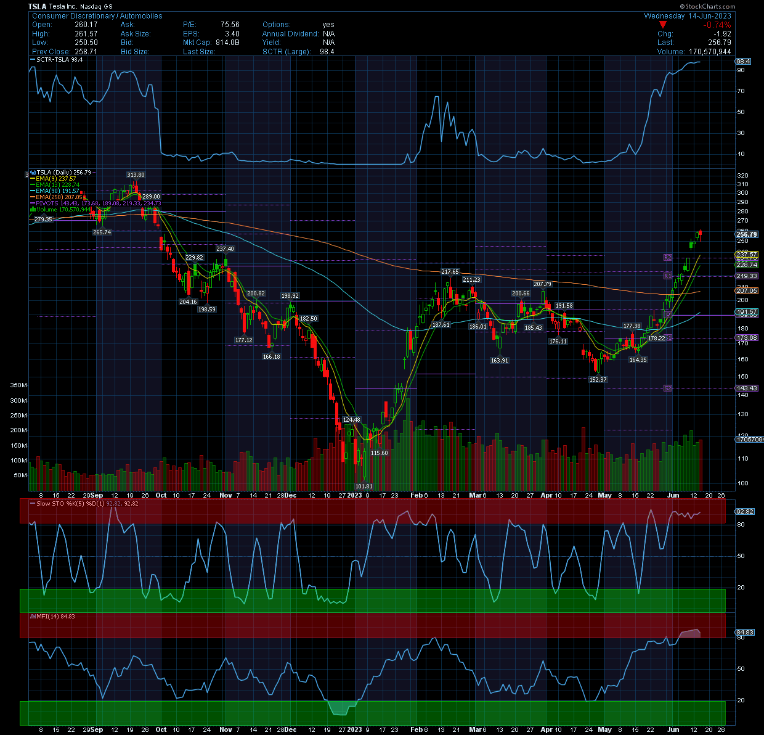764x735 pixels.
Task: Click the R2 pivot marker
Action: tap(668, 257)
